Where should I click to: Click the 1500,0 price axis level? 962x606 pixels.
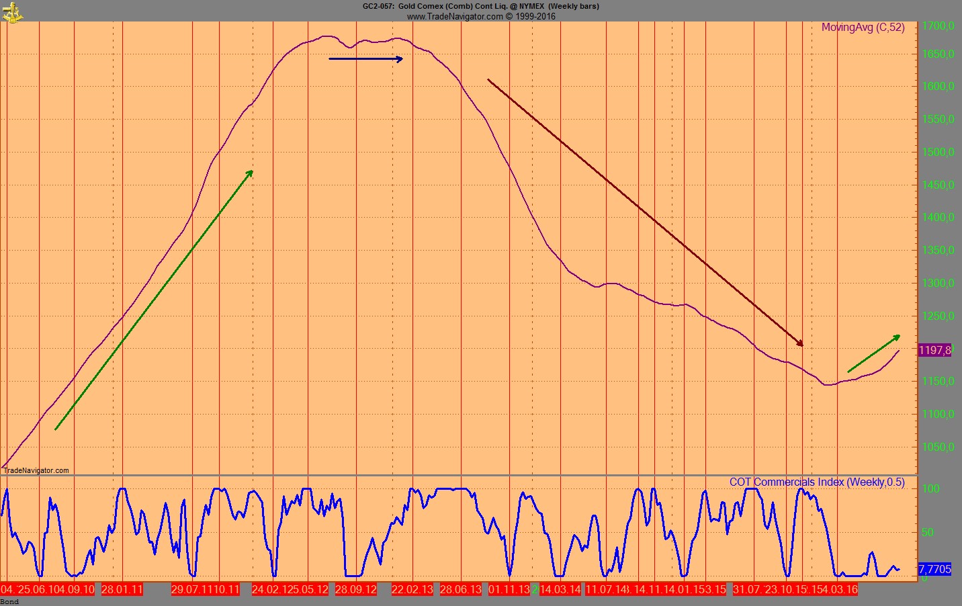[938, 153]
